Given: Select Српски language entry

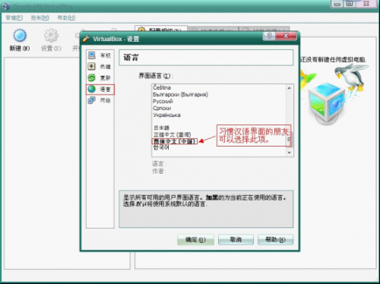Looking at the screenshot, I should pyautogui.click(x=162, y=108).
